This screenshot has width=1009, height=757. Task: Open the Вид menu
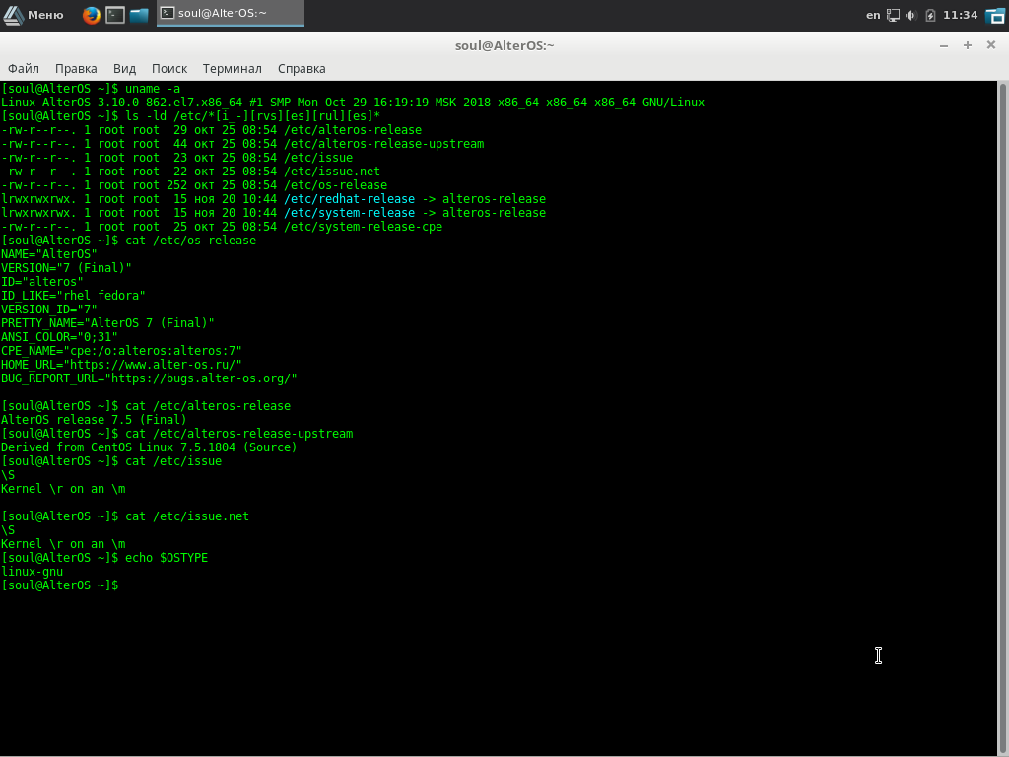click(124, 68)
